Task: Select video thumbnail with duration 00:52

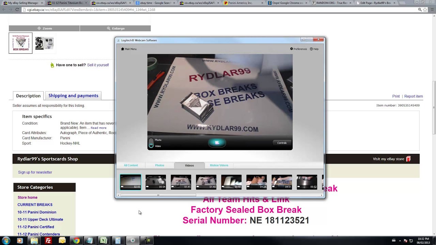Action: point(307,182)
